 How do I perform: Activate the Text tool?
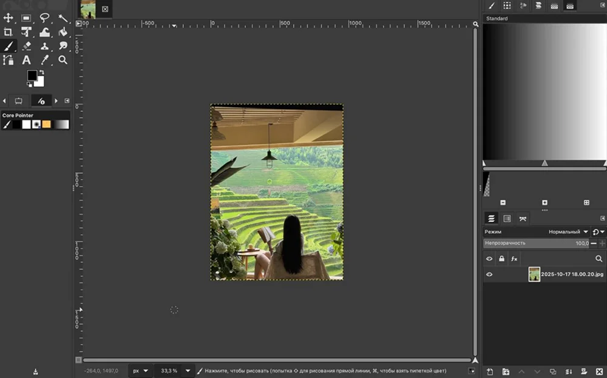click(x=27, y=60)
